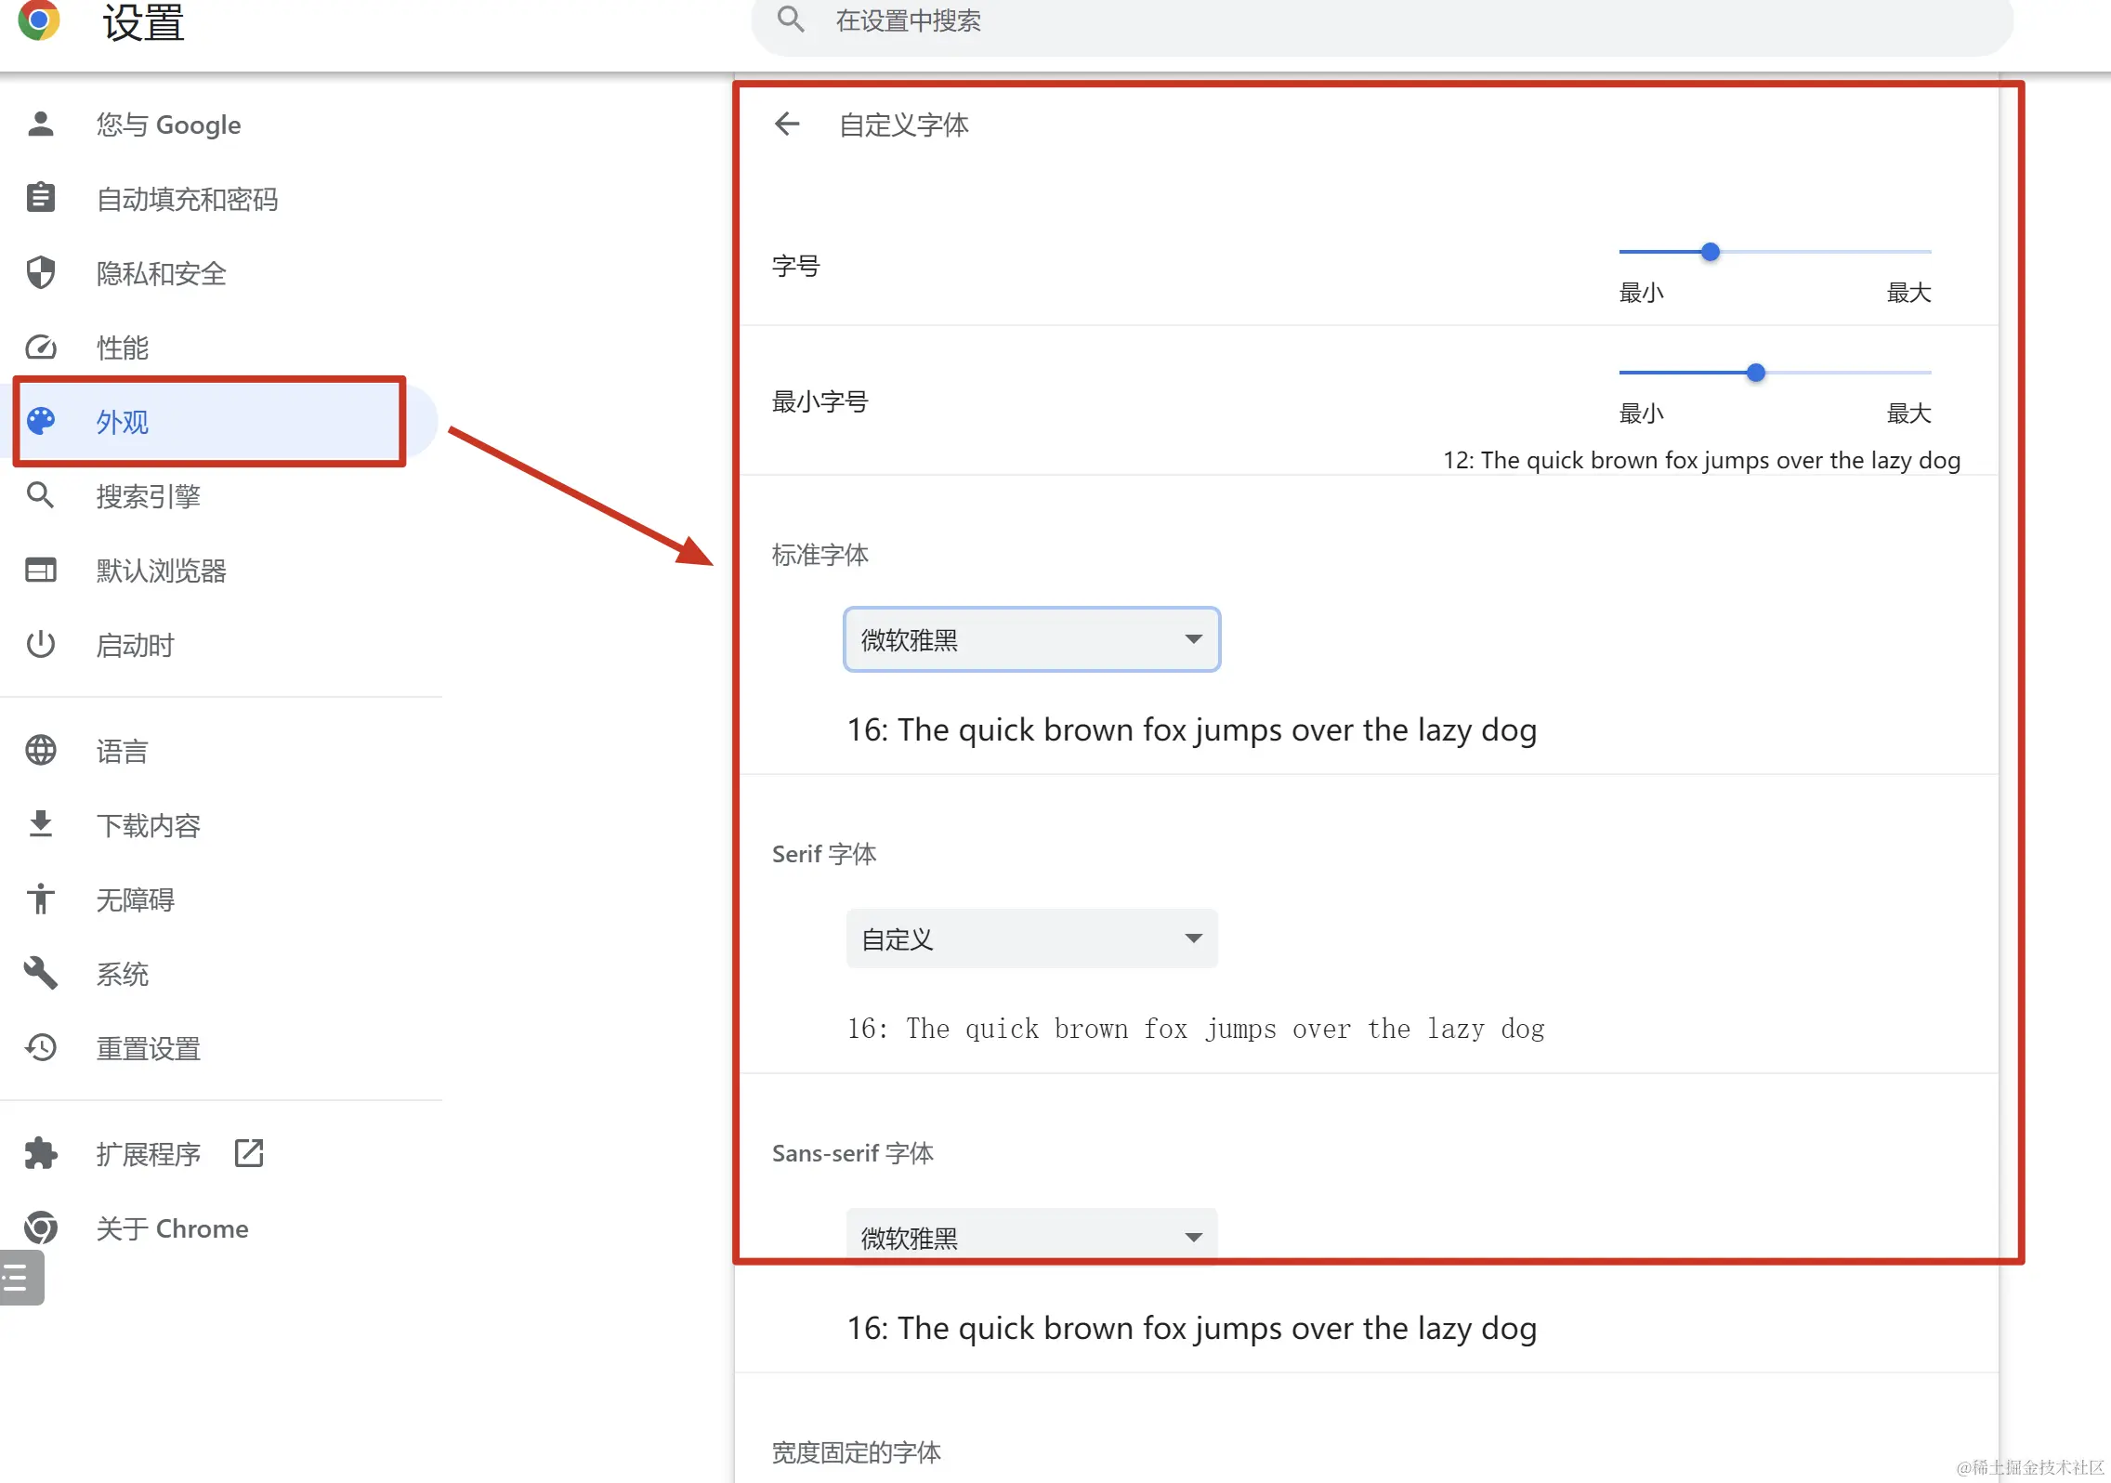The image size is (2111, 1483).
Task: Select 语言 in the sidebar
Action: [123, 751]
